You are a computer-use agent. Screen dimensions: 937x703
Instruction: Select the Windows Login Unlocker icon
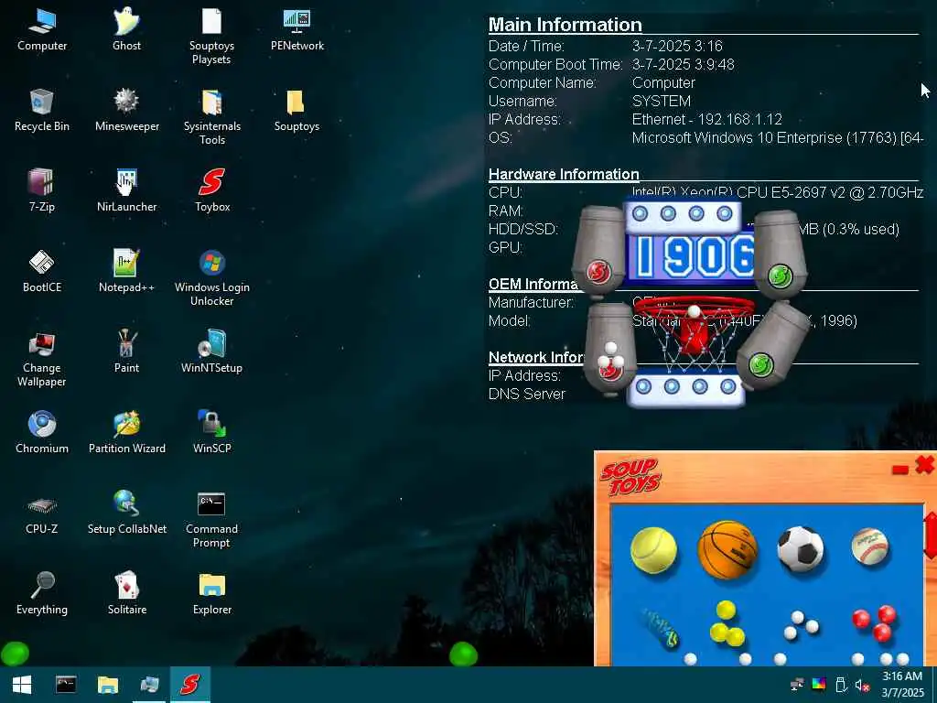[212, 278]
